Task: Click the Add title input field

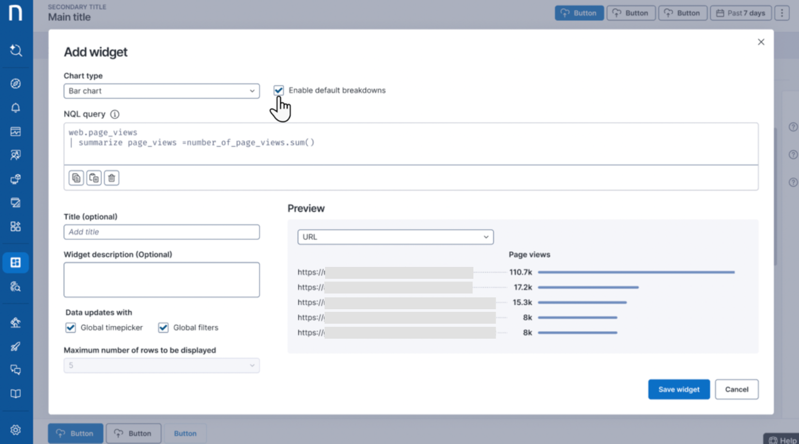Action: (x=161, y=232)
